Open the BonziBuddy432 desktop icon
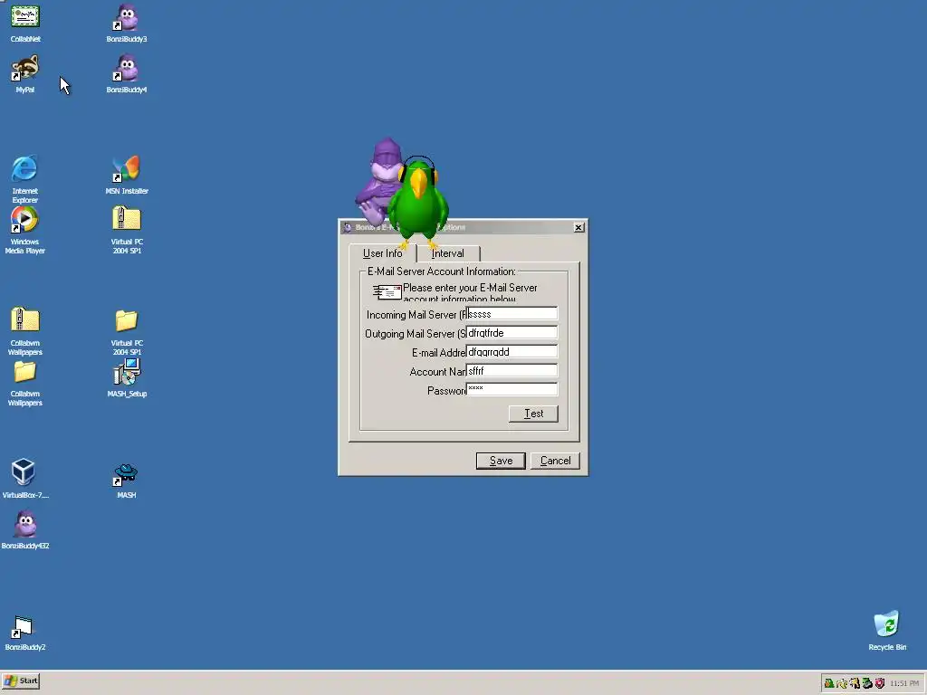927x695 pixels. coord(24,529)
